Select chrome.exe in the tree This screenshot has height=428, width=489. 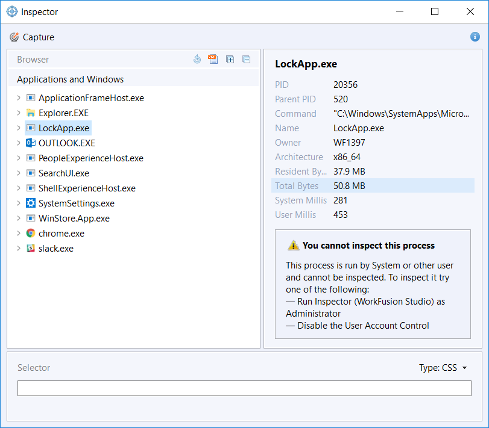[62, 233]
